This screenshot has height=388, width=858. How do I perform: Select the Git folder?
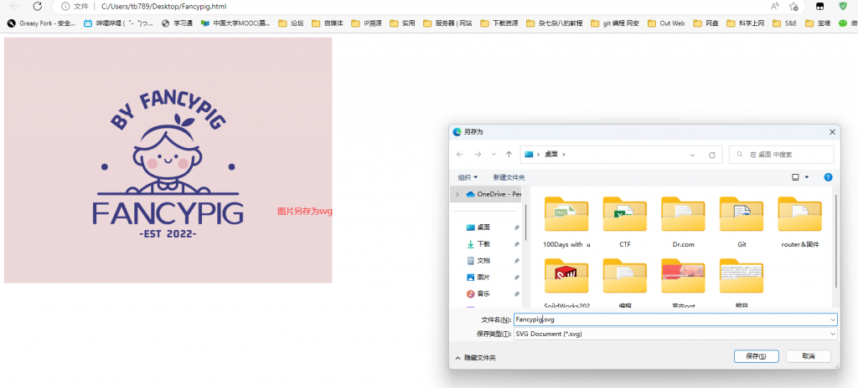[x=742, y=222]
